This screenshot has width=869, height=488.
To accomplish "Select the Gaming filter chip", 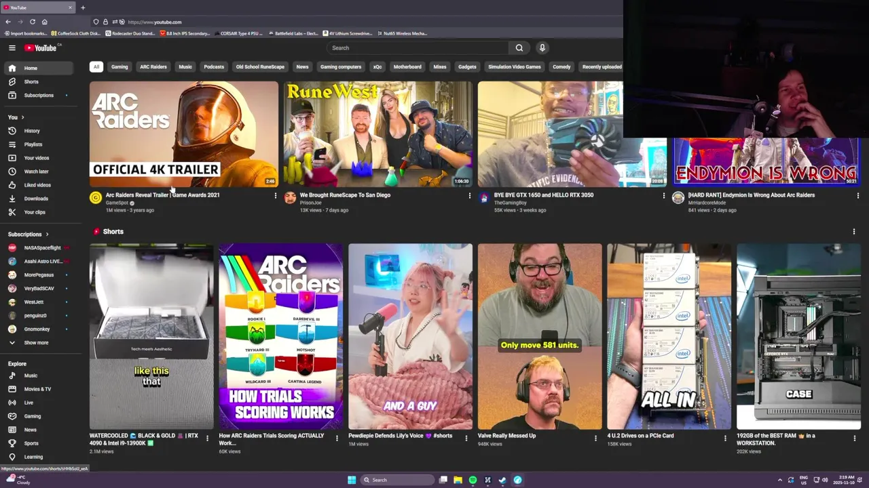I will tap(119, 66).
